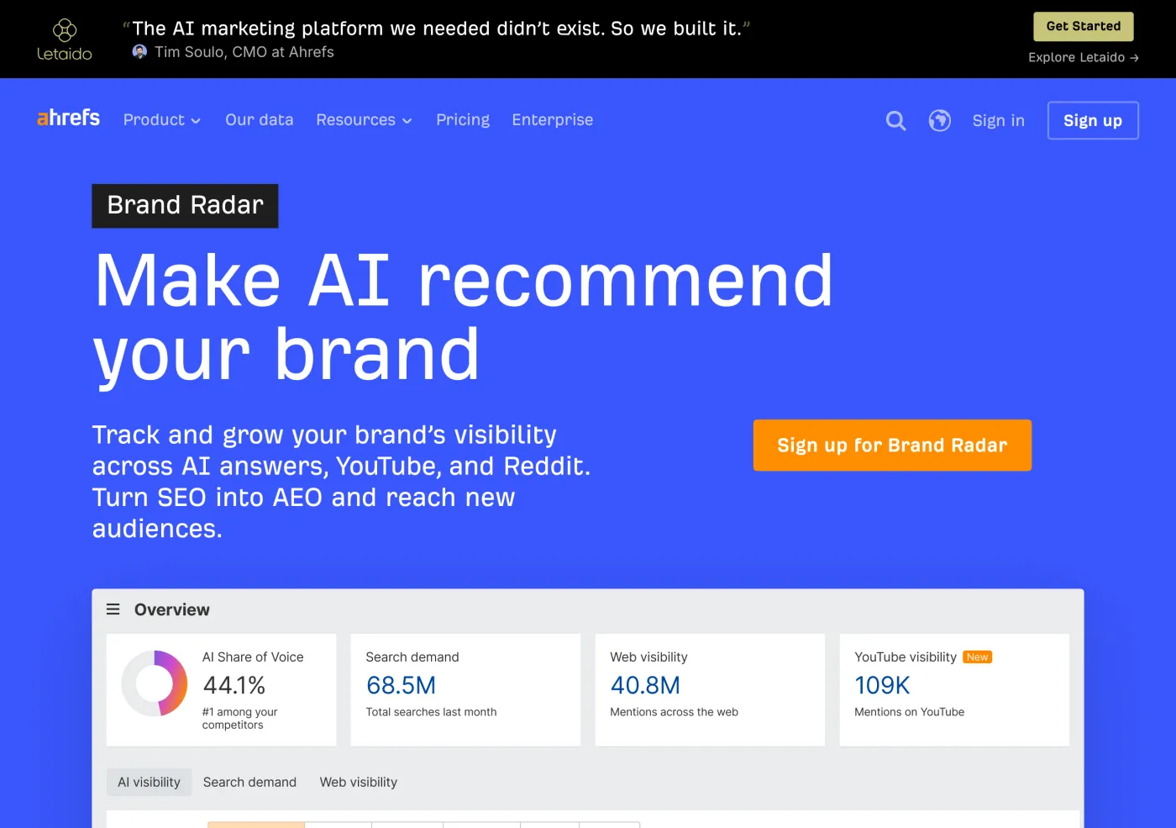
Task: Select the AI Share of Voice card
Action: (x=221, y=689)
